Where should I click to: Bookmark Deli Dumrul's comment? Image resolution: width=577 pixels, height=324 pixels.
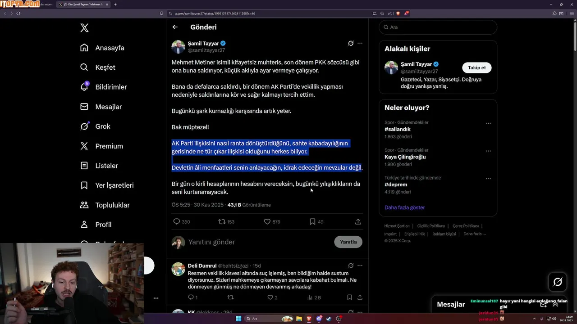pos(349,297)
